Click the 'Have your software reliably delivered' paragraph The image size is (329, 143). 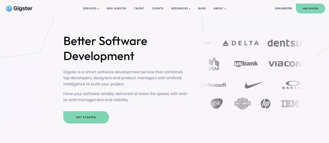click(x=126, y=97)
